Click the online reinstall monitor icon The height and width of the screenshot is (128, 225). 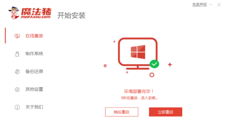17,36
